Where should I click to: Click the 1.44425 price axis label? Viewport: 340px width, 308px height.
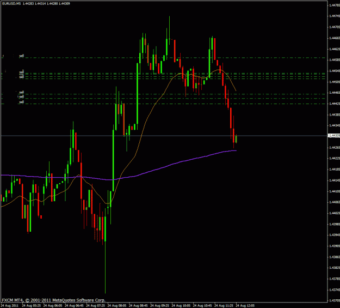(334, 104)
